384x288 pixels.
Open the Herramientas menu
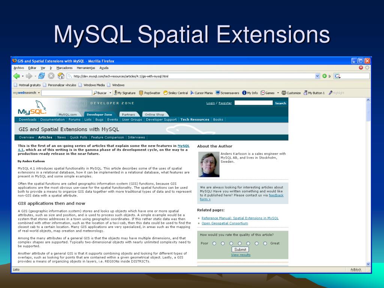click(x=86, y=68)
